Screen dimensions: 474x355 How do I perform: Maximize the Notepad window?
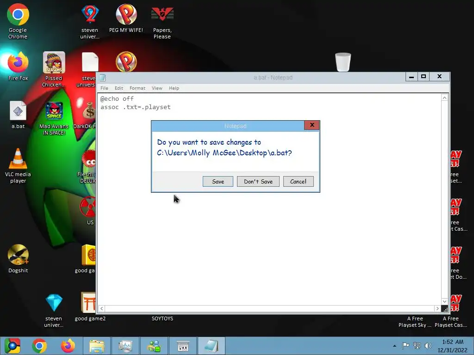pos(424,77)
